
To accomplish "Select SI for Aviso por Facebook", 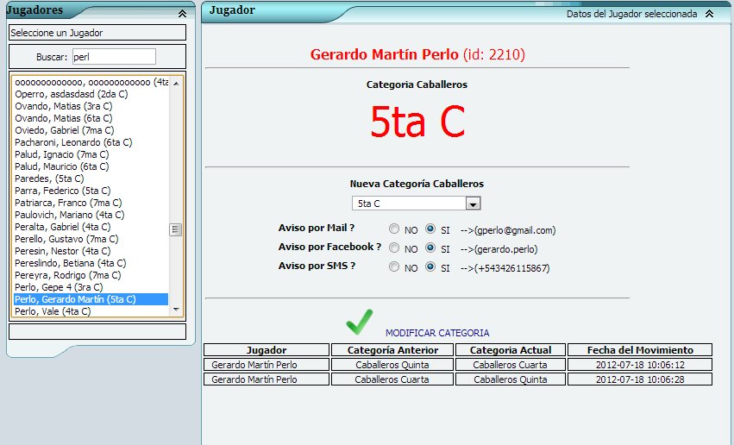I will click(430, 248).
